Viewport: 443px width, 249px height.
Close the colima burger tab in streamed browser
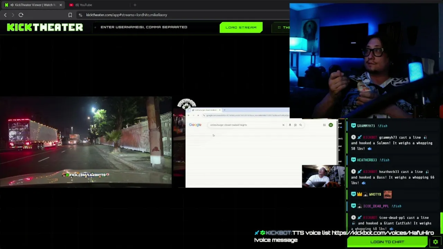(x=219, y=110)
